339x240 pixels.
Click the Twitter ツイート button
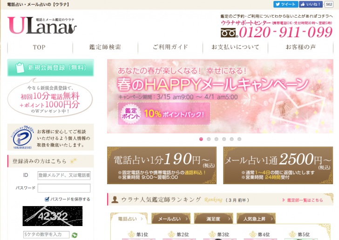[x=285, y=4]
